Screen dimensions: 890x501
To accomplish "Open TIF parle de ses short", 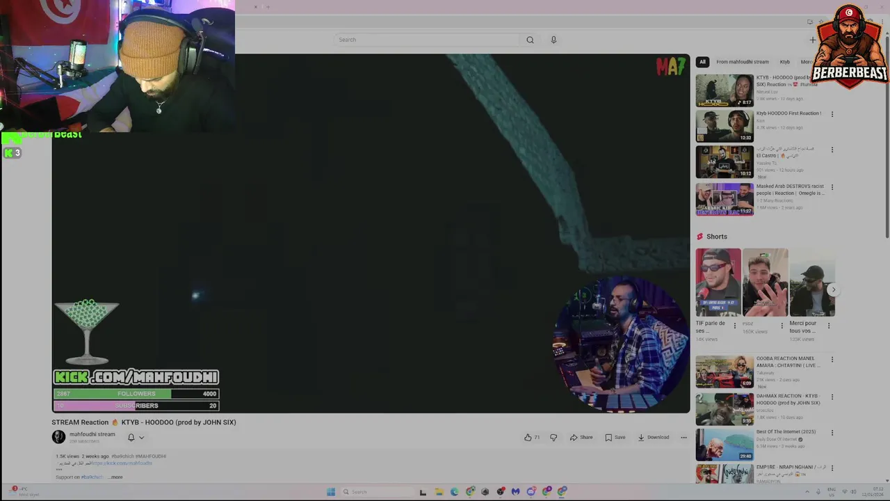I will tap(718, 283).
